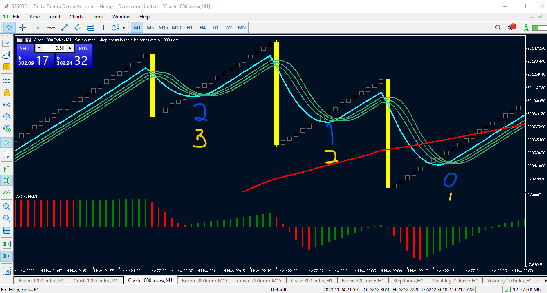Click the shapes objects icon

[116, 28]
